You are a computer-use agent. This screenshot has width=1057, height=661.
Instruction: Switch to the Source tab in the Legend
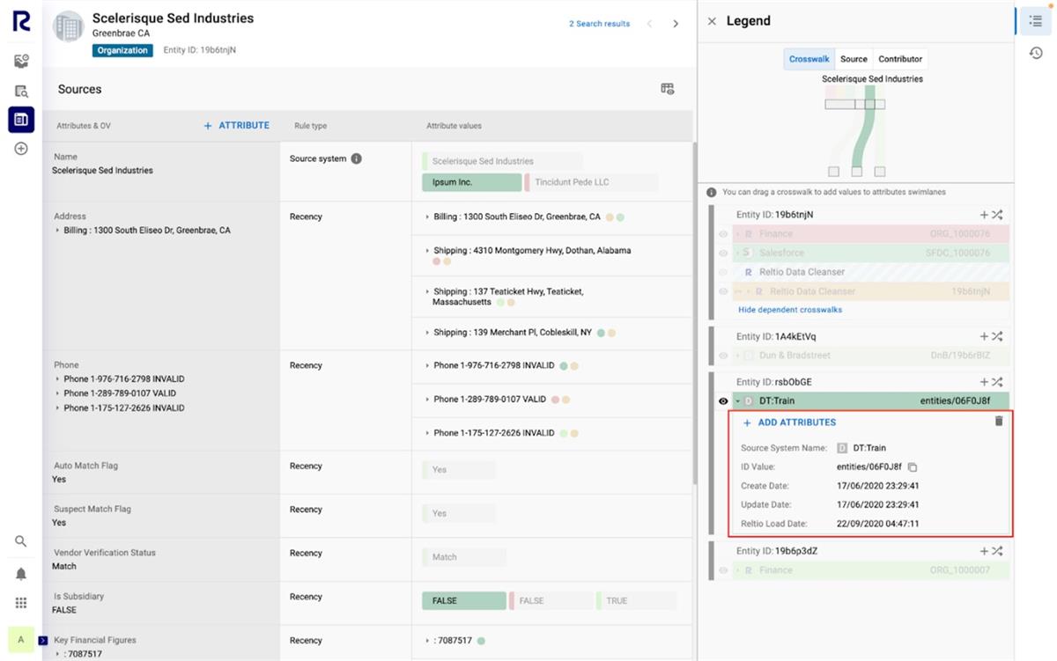pos(853,58)
